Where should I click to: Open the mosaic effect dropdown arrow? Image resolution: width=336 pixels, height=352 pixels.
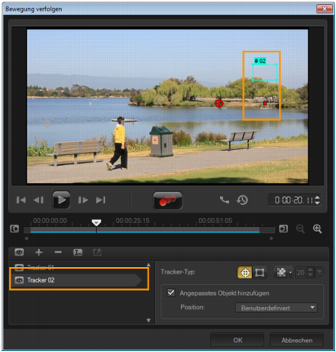[x=290, y=273]
